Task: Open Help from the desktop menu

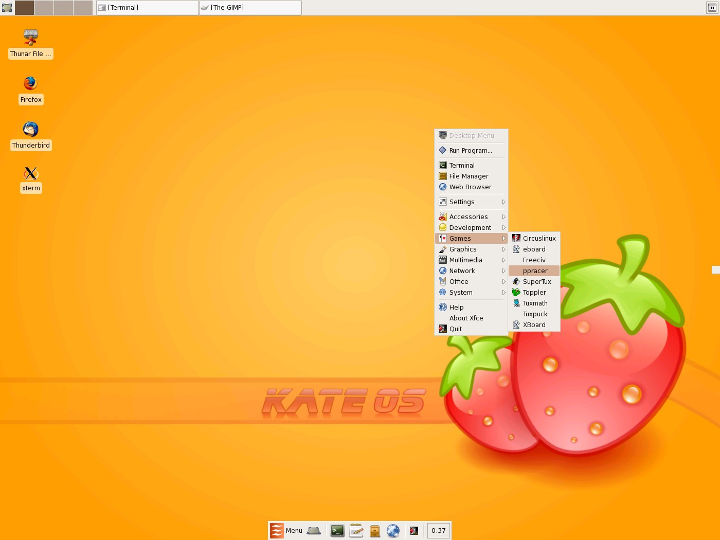Action: pos(471,307)
